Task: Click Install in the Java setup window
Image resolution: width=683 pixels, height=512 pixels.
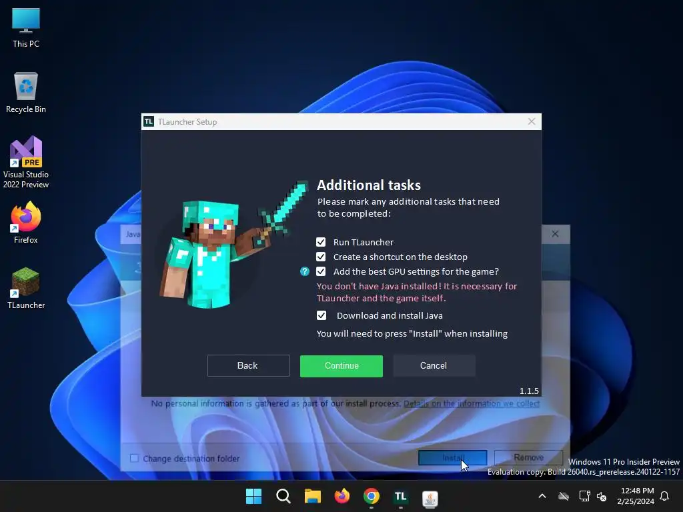Action: (x=453, y=457)
